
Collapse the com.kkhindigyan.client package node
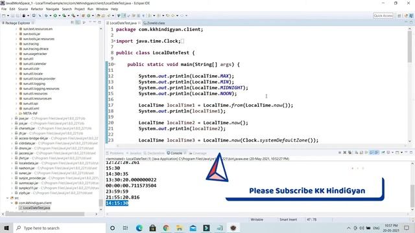click(12, 203)
